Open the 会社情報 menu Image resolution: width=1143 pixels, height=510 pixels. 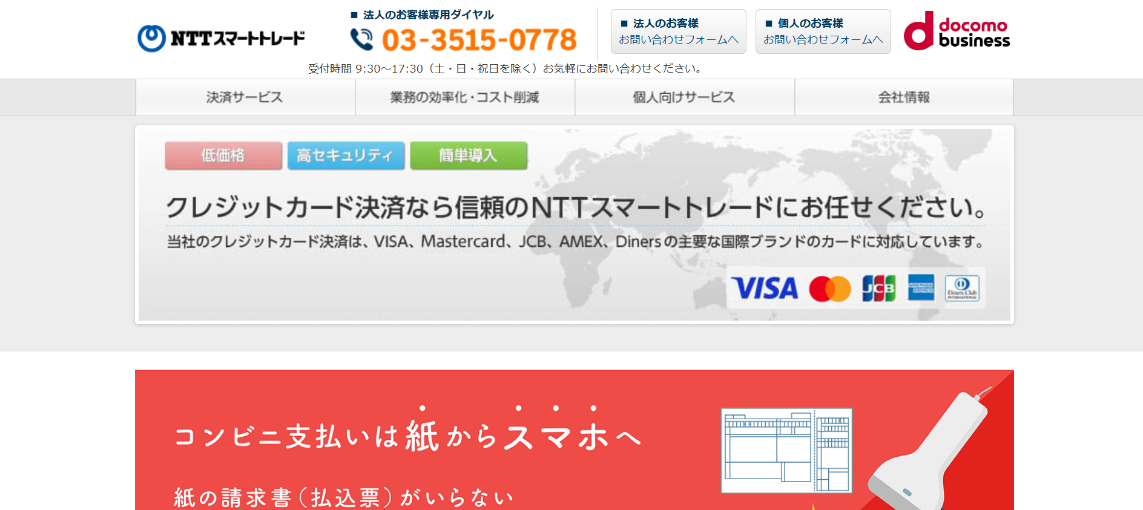pyautogui.click(x=904, y=97)
